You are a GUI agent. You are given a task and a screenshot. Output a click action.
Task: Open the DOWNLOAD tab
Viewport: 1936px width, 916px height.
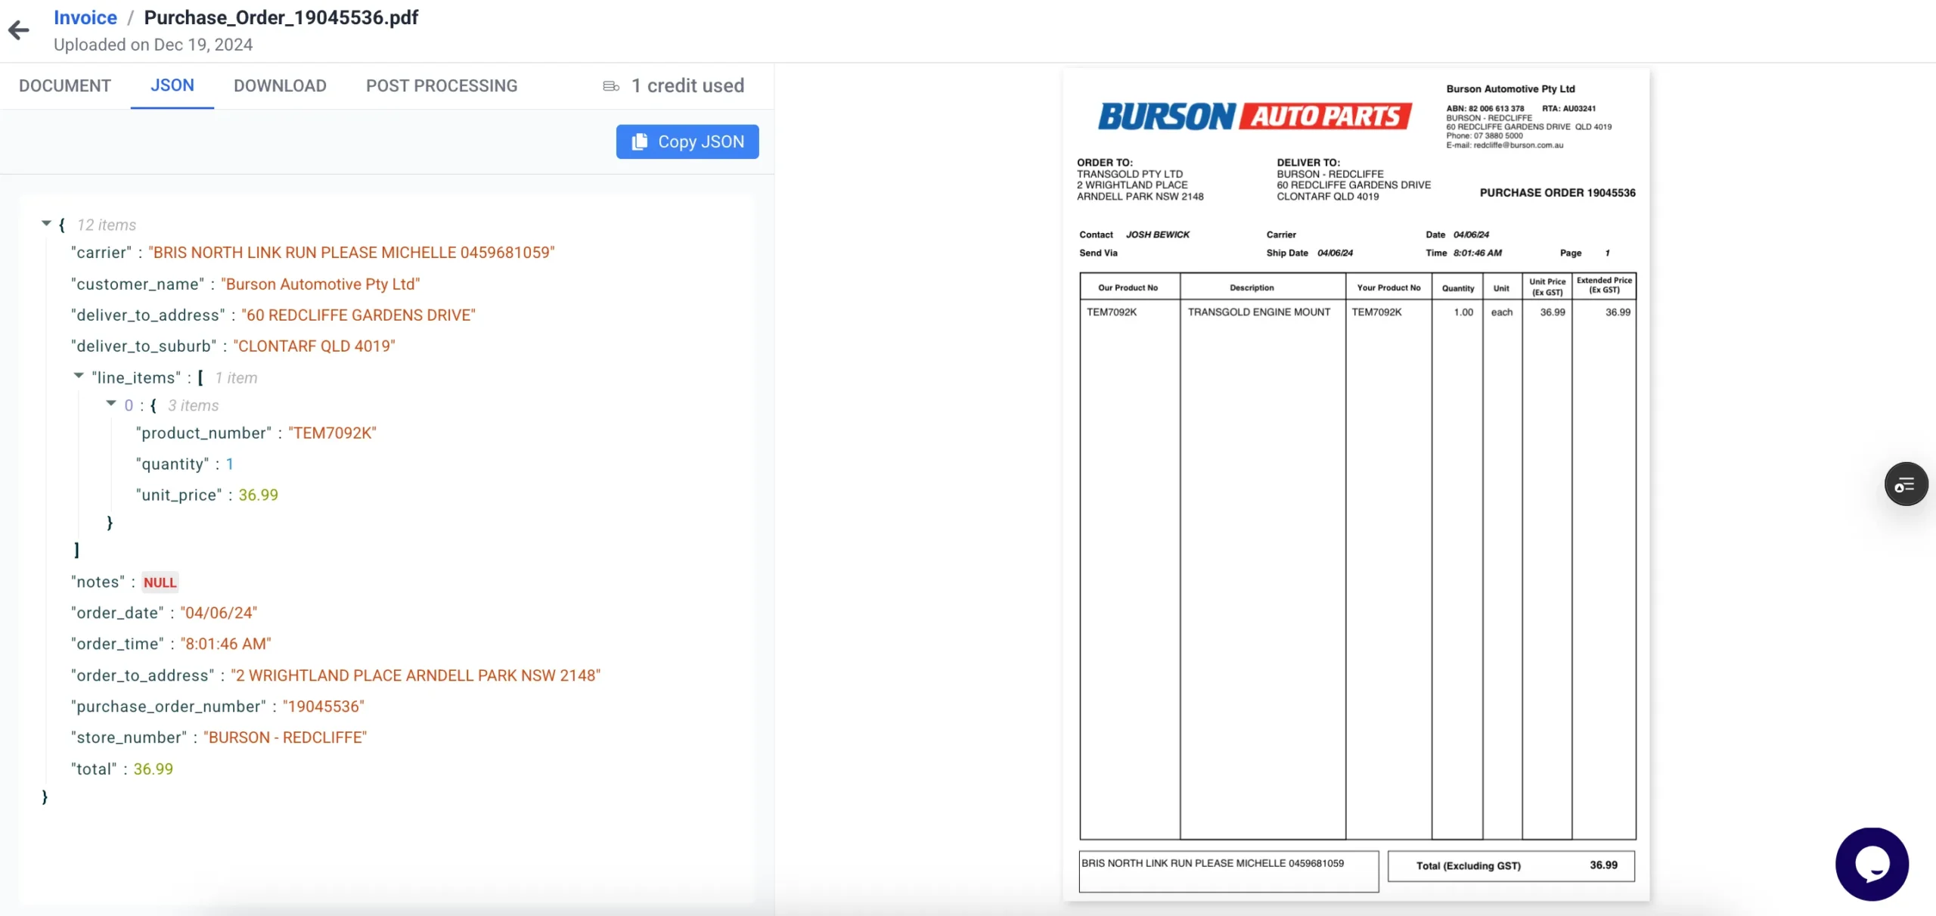tap(279, 85)
